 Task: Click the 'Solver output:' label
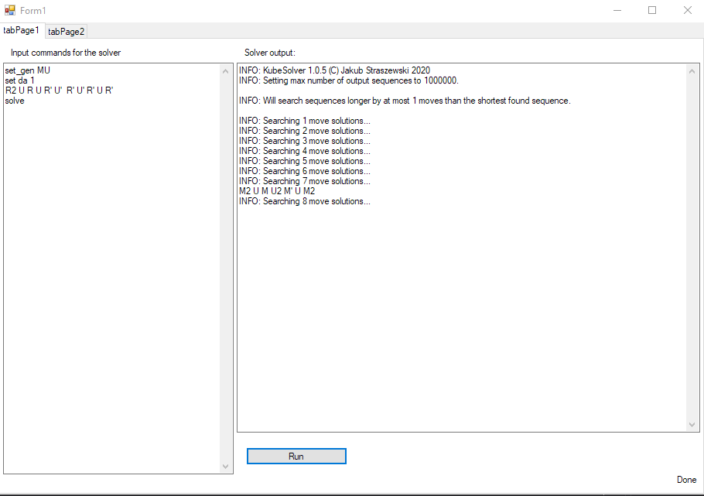(270, 53)
